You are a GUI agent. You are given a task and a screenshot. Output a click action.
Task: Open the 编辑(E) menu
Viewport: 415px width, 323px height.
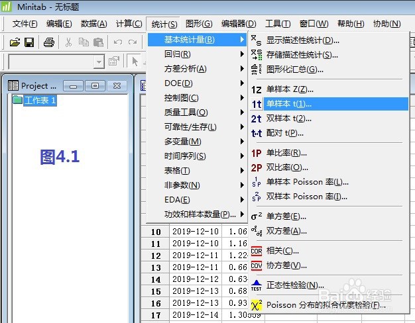[x=59, y=24]
